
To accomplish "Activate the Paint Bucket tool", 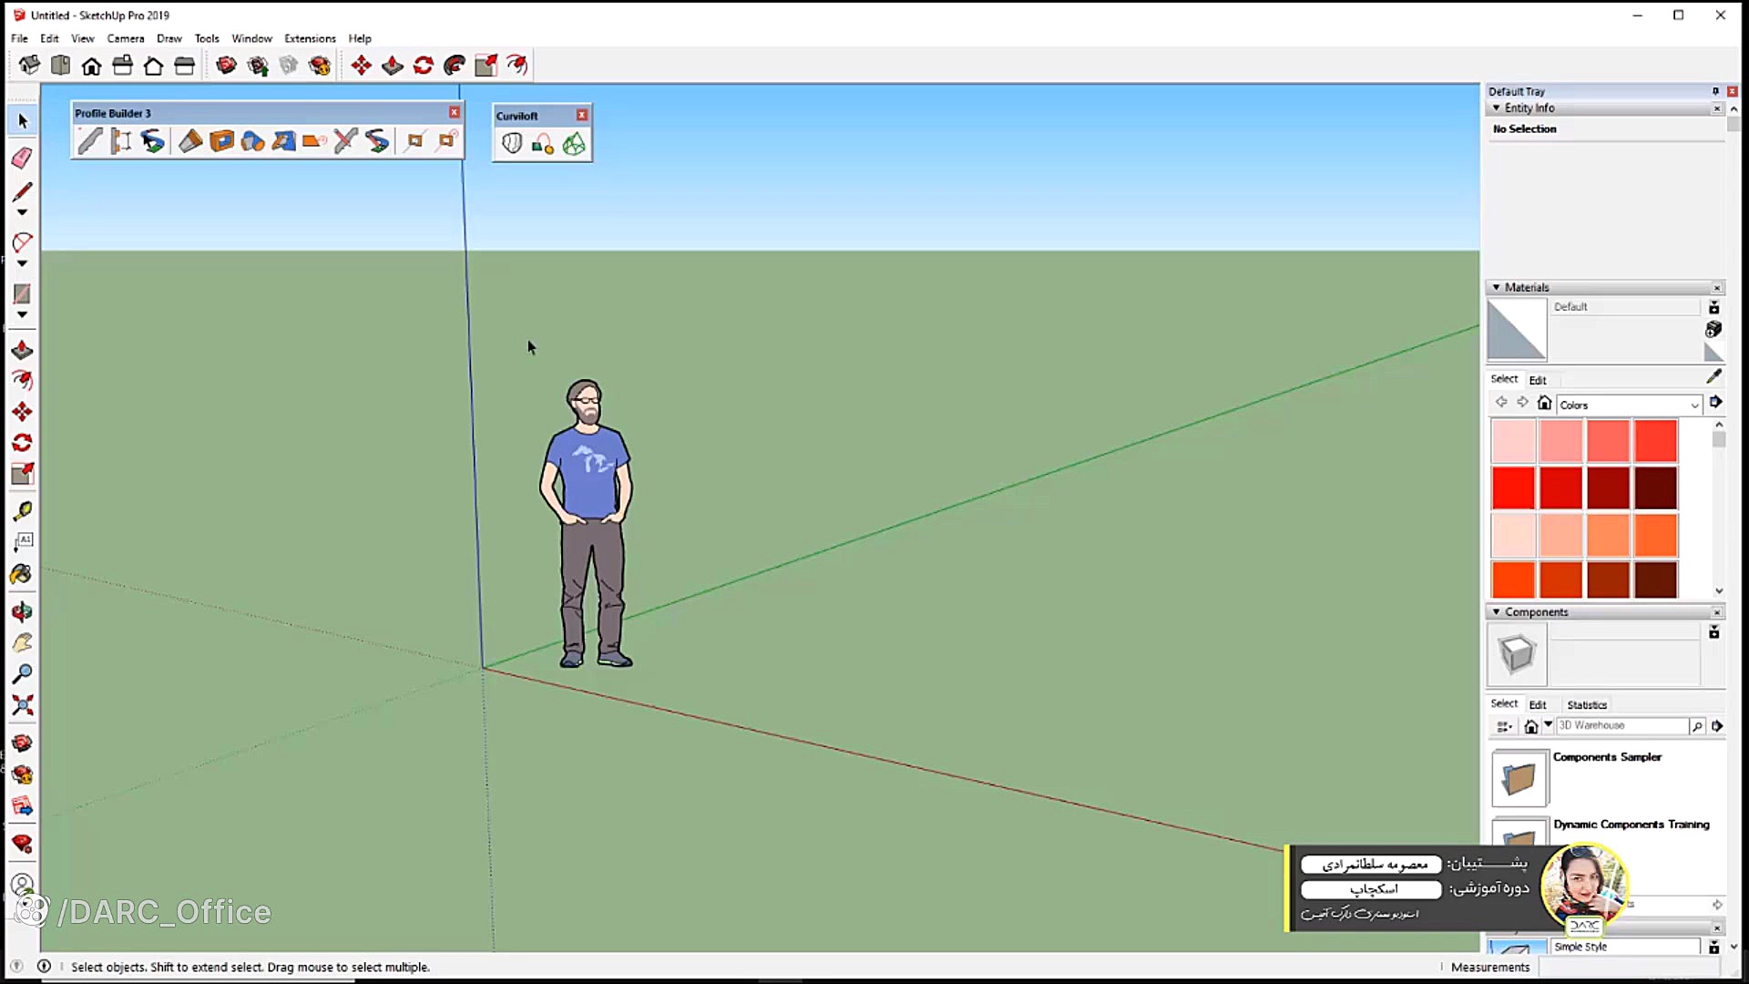I will pyautogui.click(x=22, y=575).
